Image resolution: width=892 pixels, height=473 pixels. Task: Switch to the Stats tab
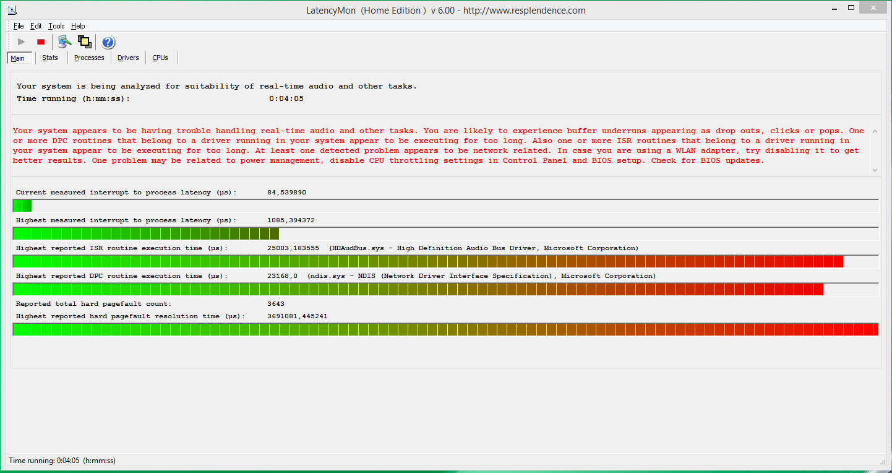tap(50, 58)
